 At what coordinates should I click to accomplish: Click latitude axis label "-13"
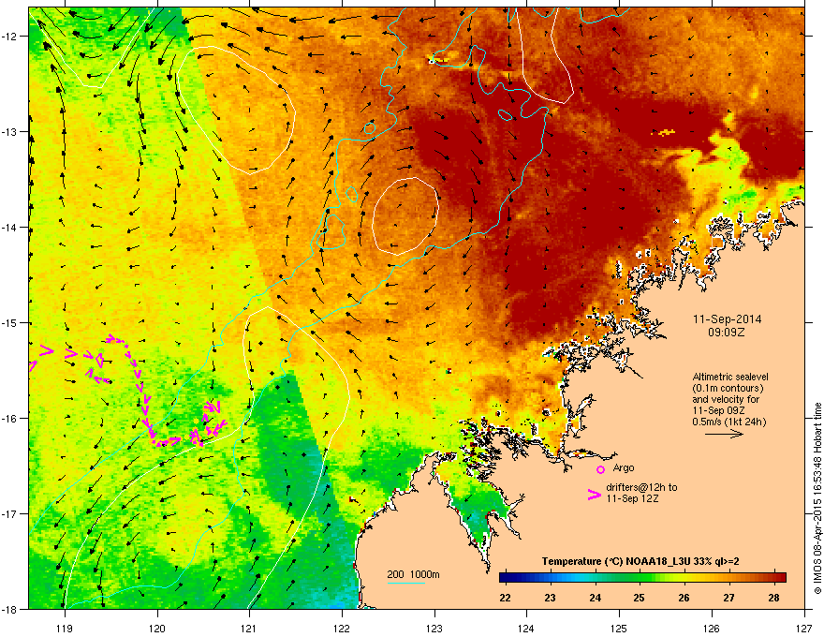coord(9,132)
